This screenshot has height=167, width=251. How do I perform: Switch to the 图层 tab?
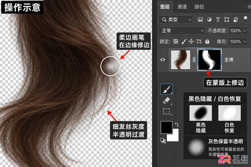click(165, 7)
